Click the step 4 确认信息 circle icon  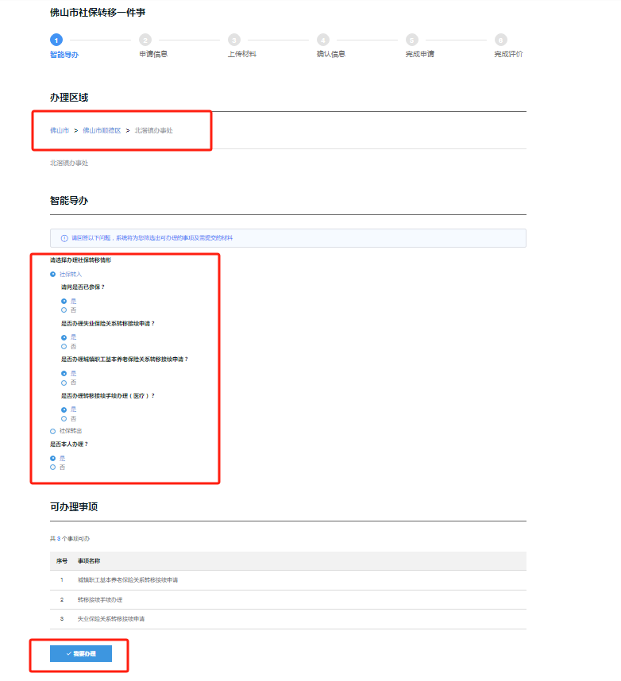coord(322,40)
